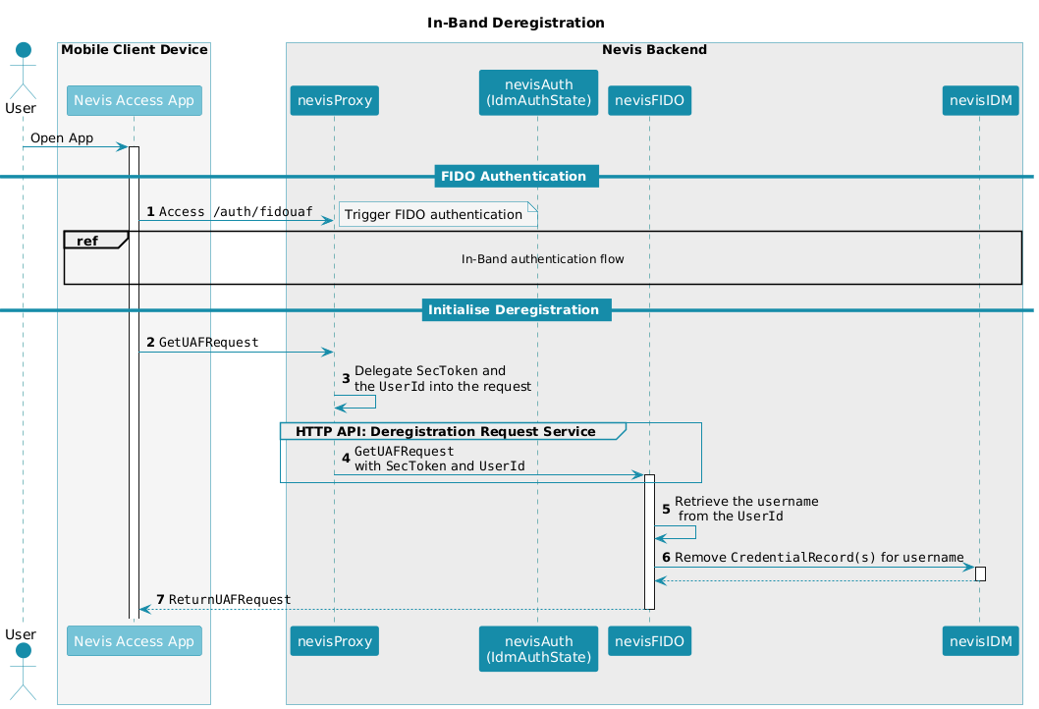Click the nevisIDM activation bar

(x=981, y=573)
